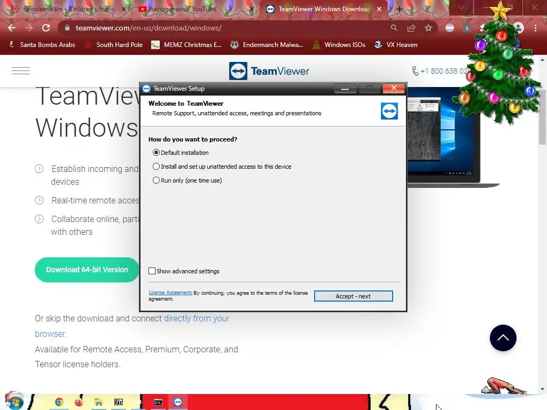Click the phone number in header

tap(440, 71)
